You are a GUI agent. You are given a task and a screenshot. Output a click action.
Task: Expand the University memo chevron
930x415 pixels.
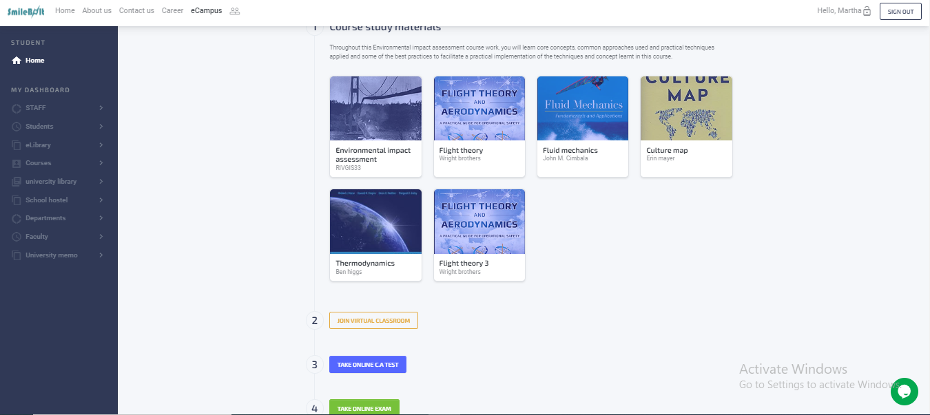(x=101, y=255)
